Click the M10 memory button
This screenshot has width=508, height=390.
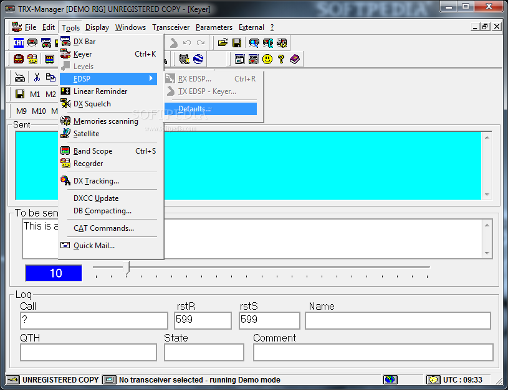pyautogui.click(x=39, y=111)
